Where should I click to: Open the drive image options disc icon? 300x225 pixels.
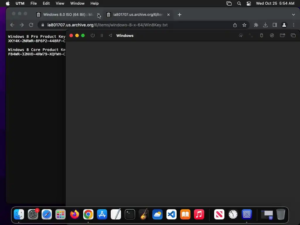[x=272, y=35]
